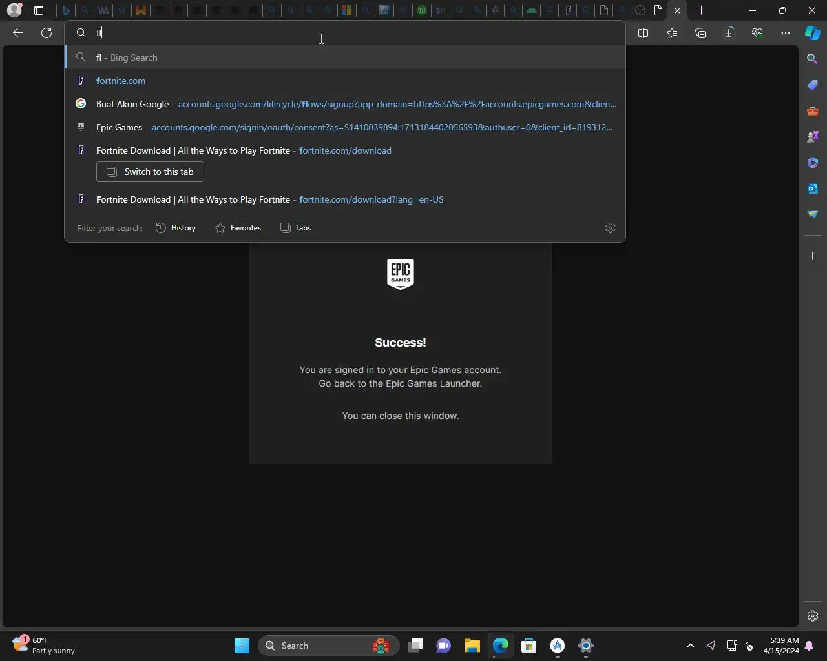Open sidebar Tools briefcase icon

click(813, 111)
